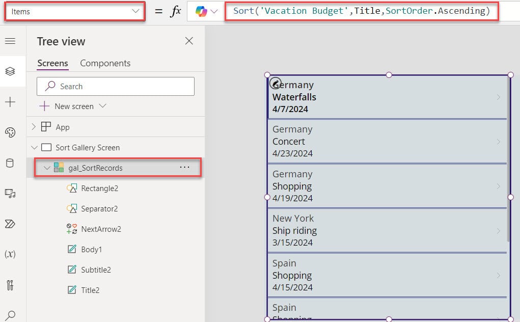
Task: Click next arrow on Germany Shopping item
Action: coord(498,186)
